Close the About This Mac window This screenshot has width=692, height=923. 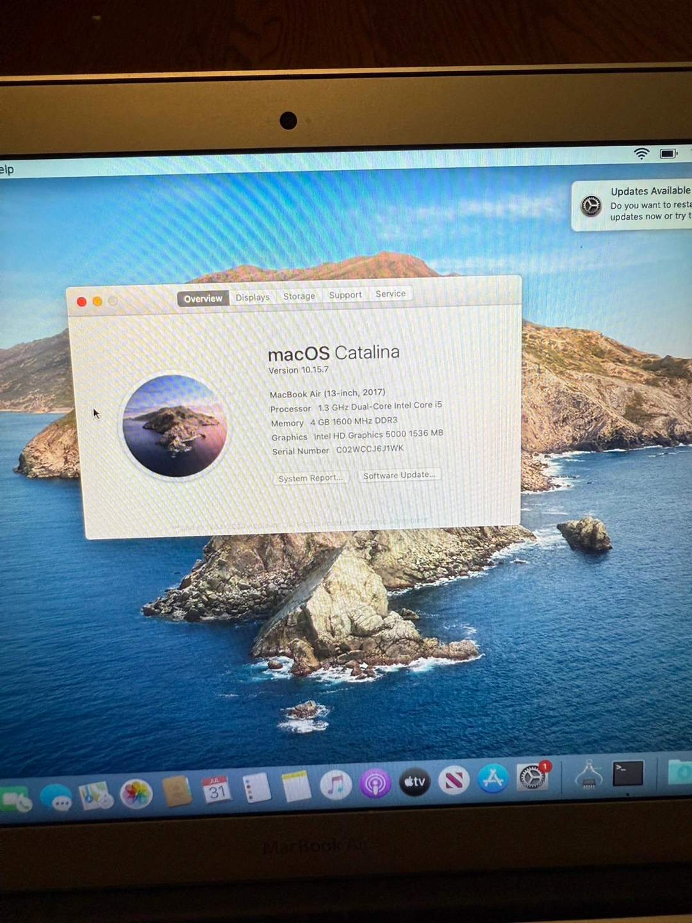tap(81, 302)
